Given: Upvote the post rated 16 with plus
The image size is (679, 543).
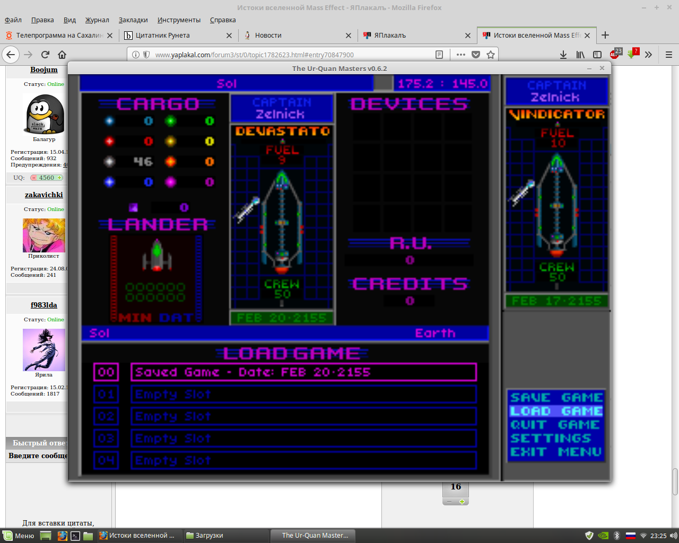Looking at the screenshot, I should click(x=462, y=502).
